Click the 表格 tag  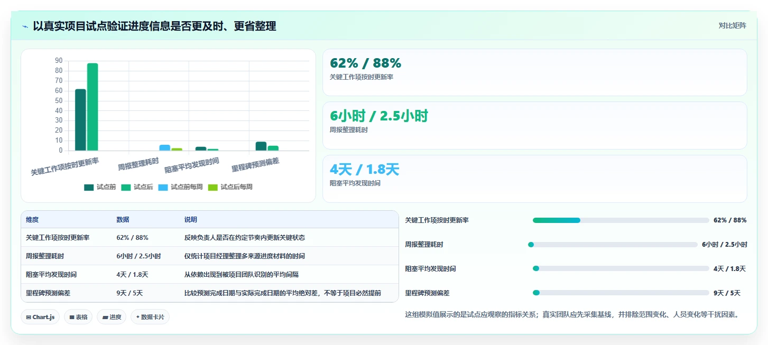tap(78, 317)
